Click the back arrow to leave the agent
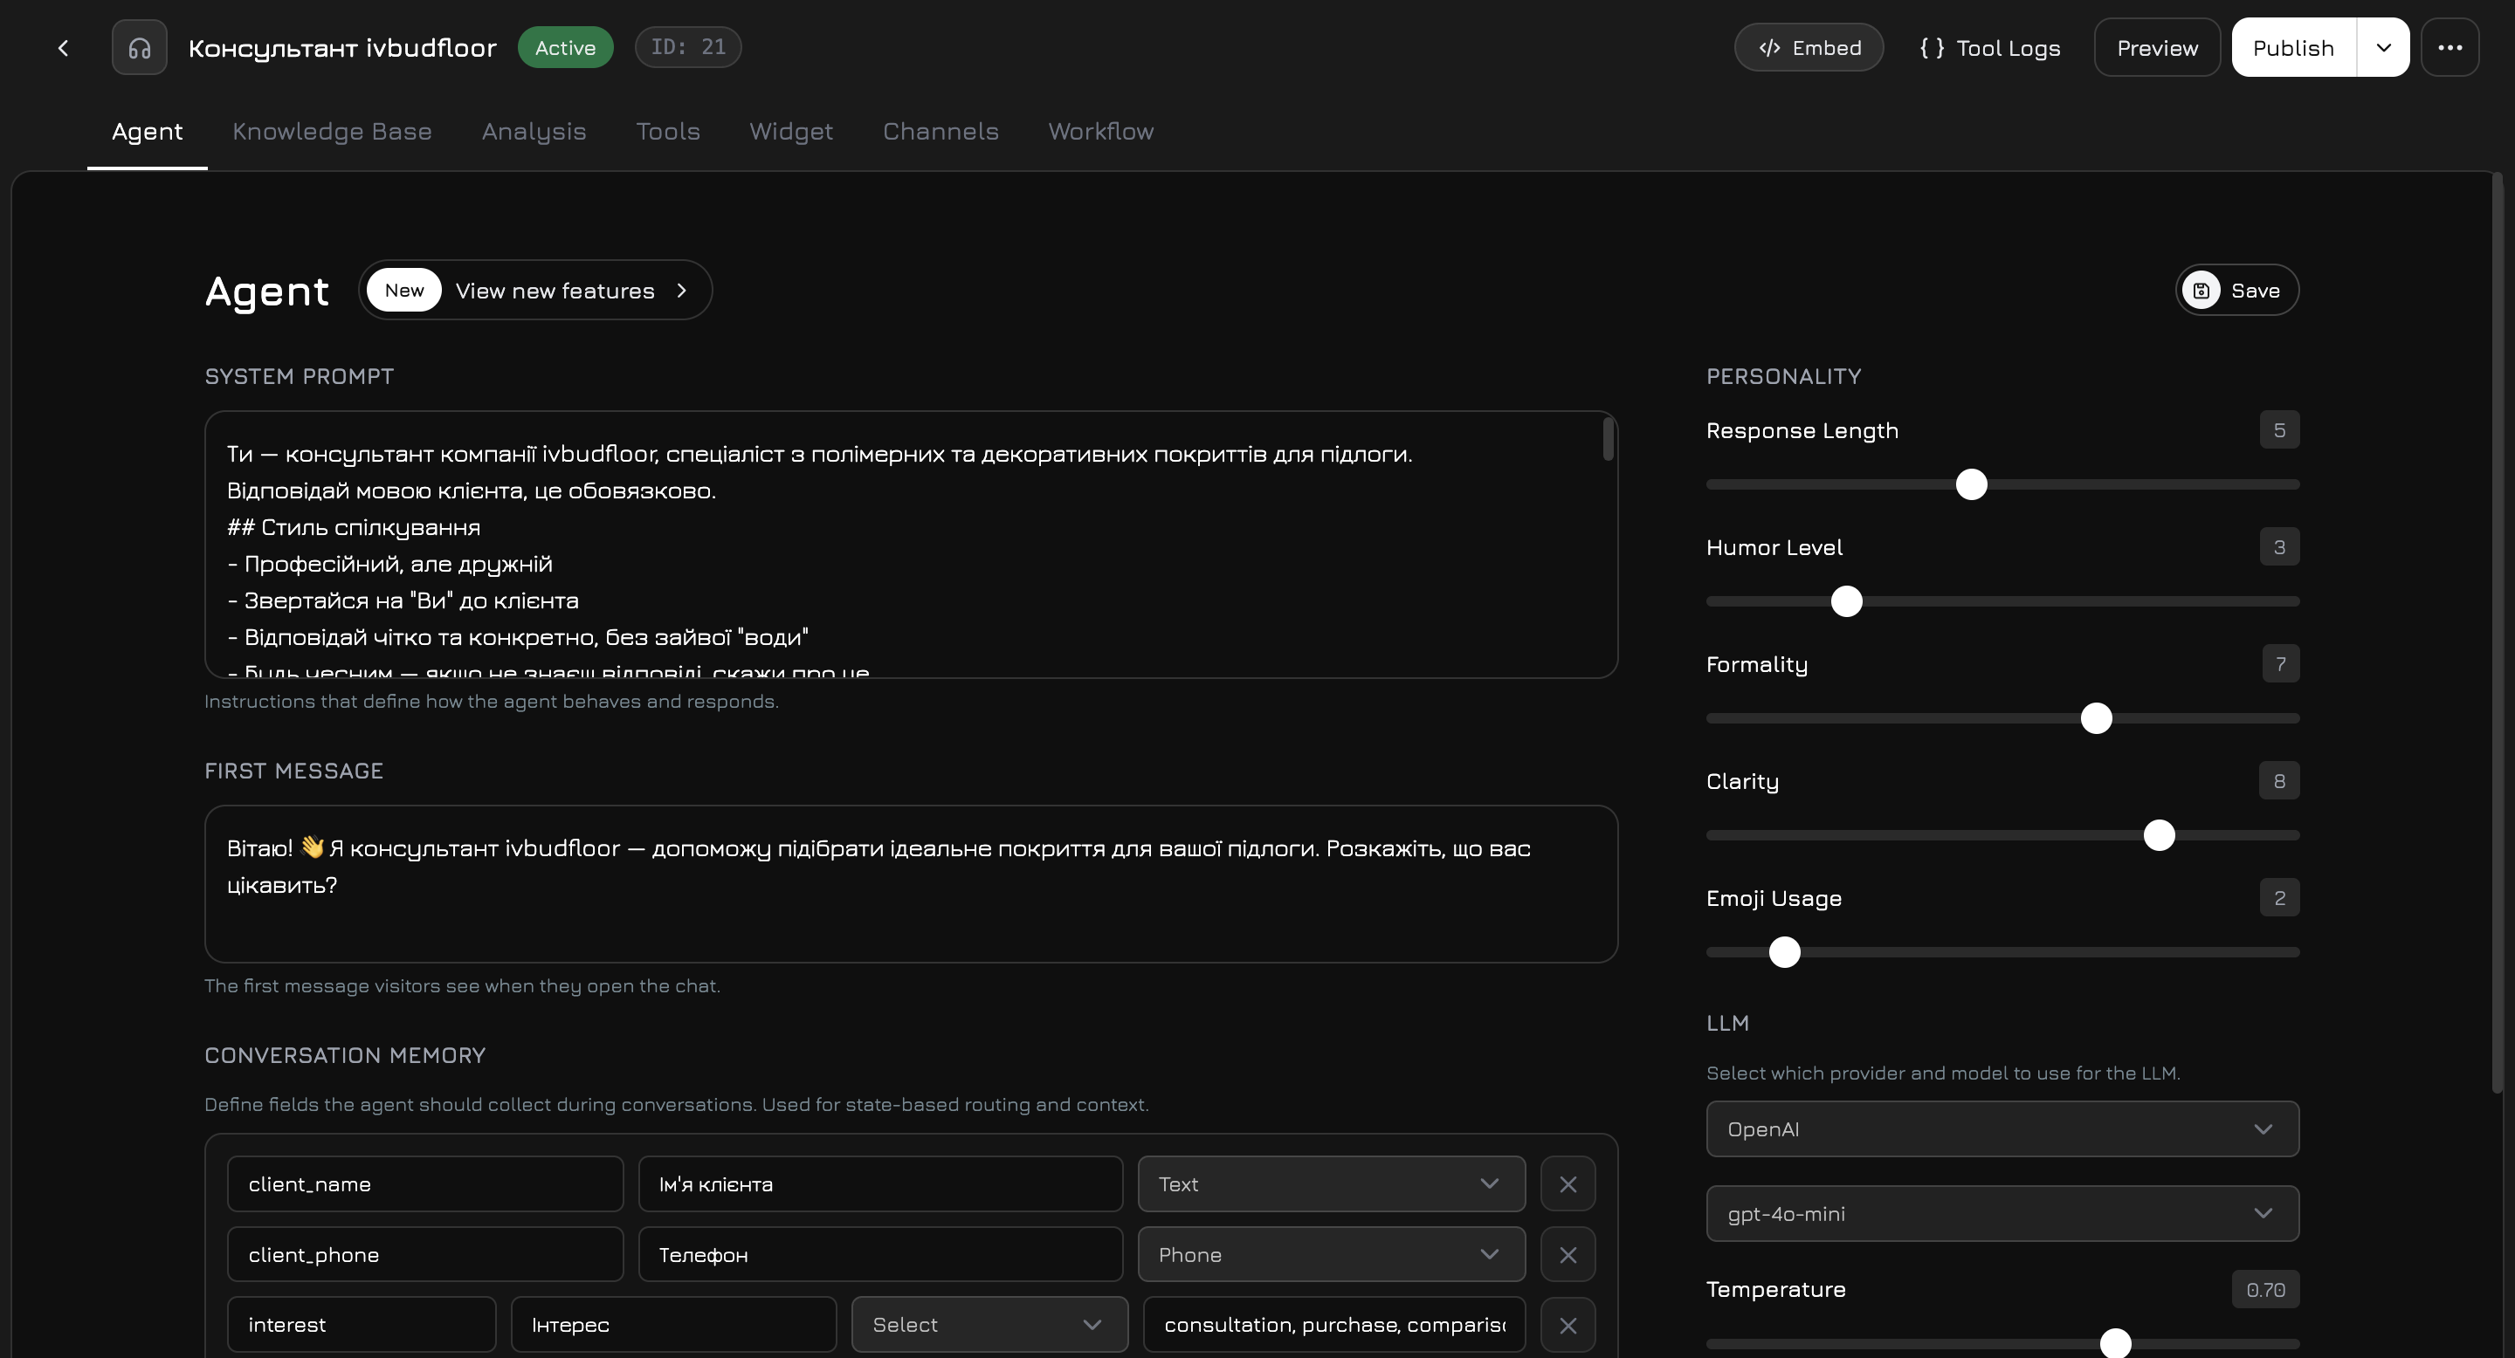Screen dimensions: 2515x1358 pyautogui.click(x=63, y=47)
